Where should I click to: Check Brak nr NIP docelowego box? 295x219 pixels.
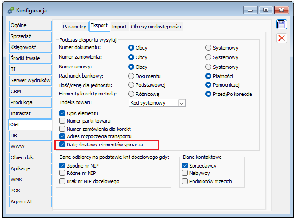pos(62,181)
